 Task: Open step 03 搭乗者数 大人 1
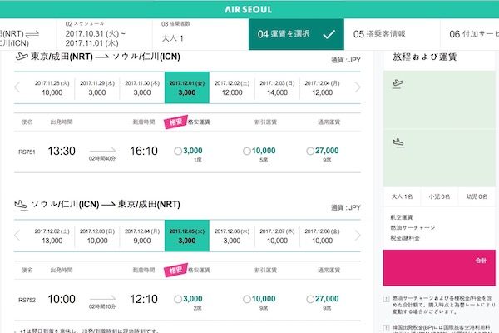click(200, 34)
